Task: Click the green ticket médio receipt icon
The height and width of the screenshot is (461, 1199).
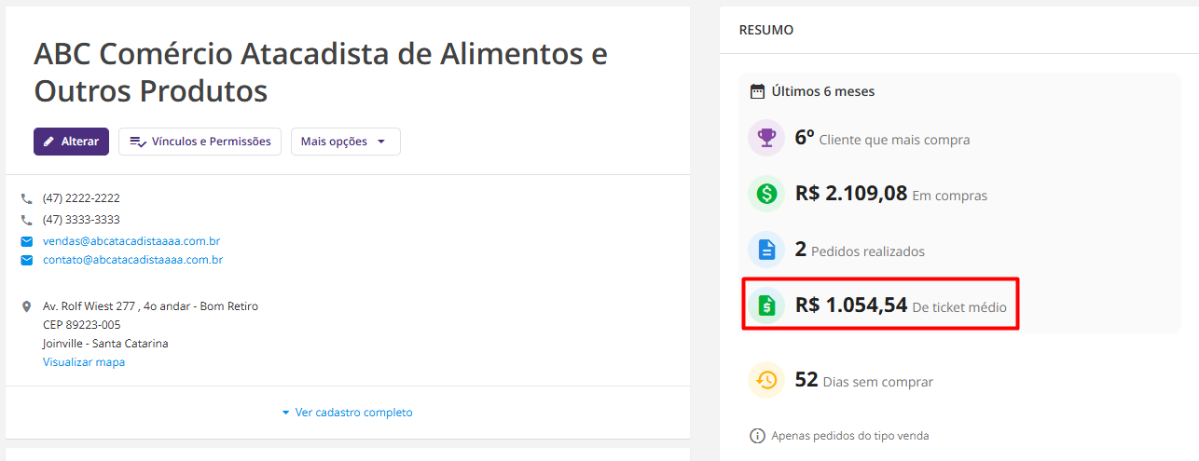Action: click(766, 305)
